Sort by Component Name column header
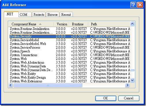 [31, 24]
